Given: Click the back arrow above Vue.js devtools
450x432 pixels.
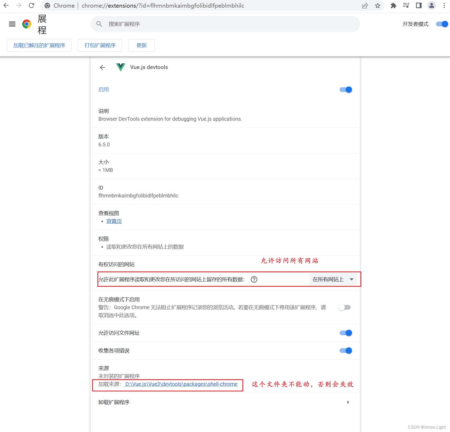Looking at the screenshot, I should click(102, 67).
